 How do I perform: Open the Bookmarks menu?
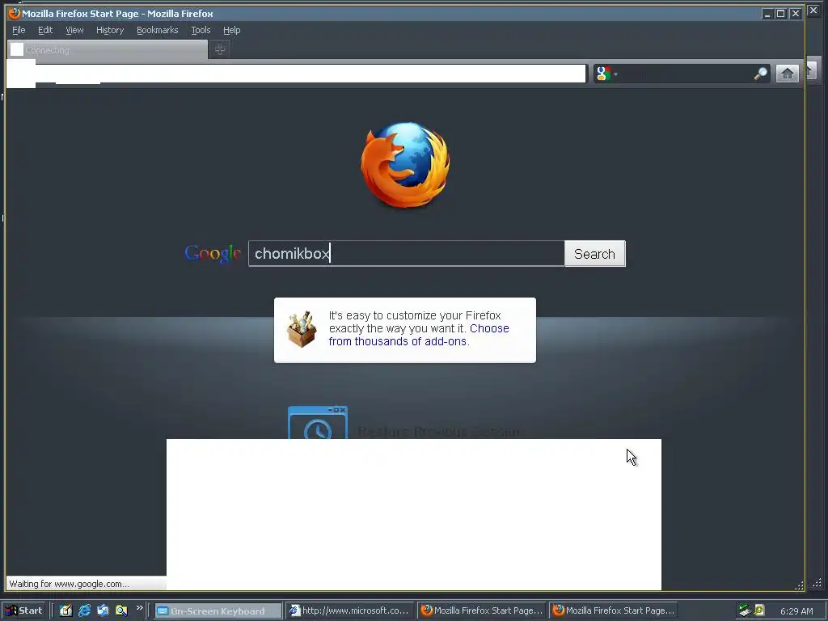pyautogui.click(x=158, y=30)
